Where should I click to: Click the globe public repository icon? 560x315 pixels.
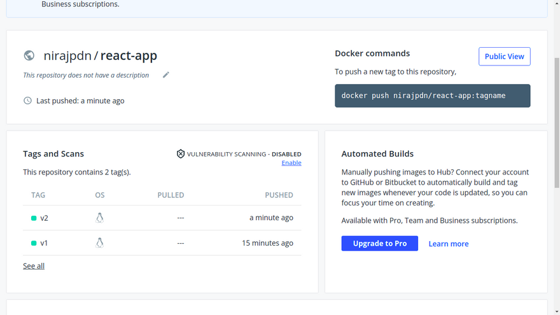click(29, 56)
